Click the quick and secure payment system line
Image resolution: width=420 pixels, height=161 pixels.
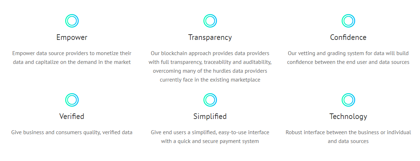click(x=210, y=141)
